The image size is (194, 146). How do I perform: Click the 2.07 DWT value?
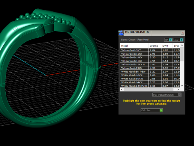click(165, 72)
